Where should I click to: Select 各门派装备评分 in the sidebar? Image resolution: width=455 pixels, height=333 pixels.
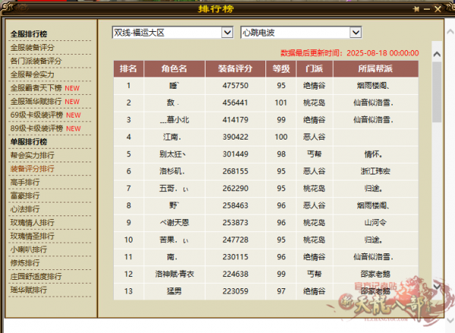36,61
